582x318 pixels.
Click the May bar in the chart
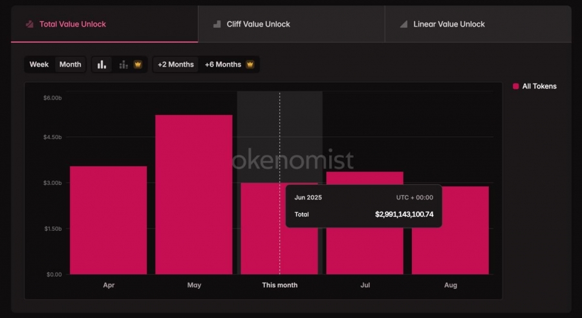point(194,195)
